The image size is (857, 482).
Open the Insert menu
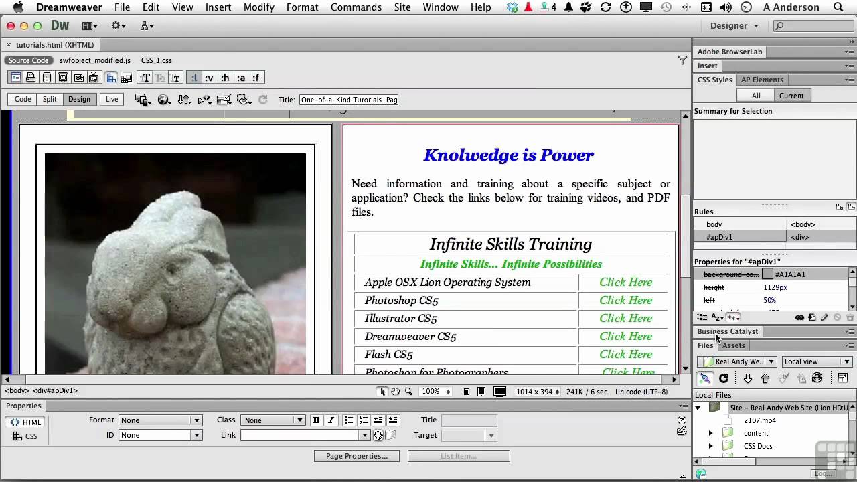218,7
